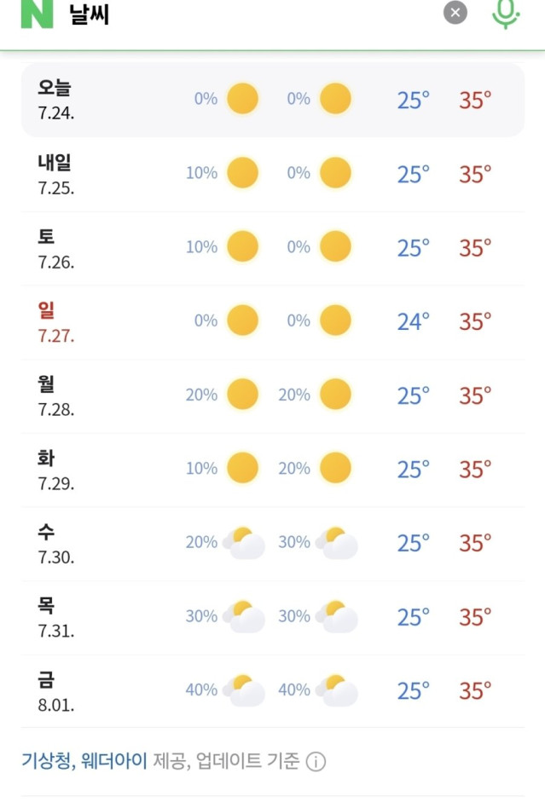Tap the red 일 7.27. date label
The width and height of the screenshot is (545, 802).
(x=55, y=322)
